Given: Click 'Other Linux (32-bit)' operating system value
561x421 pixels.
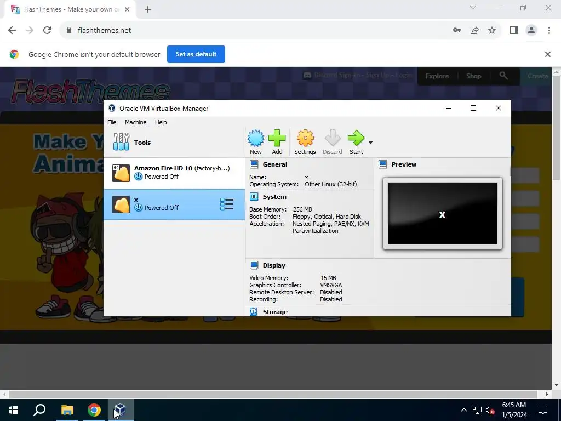Looking at the screenshot, I should click(330, 184).
